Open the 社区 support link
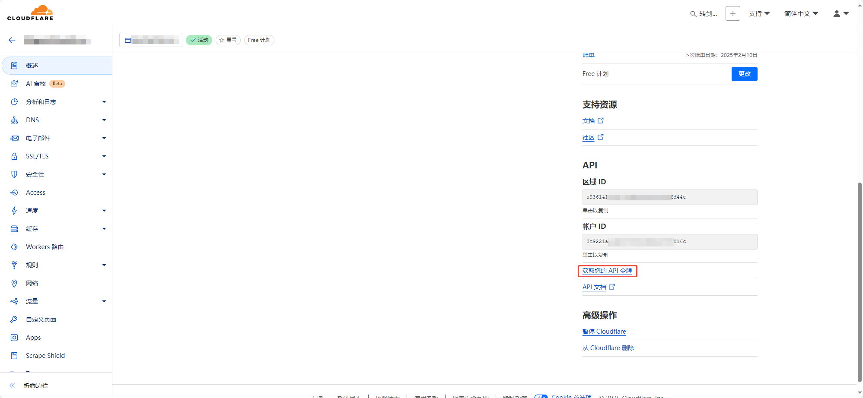The width and height of the screenshot is (863, 398). tap(589, 137)
